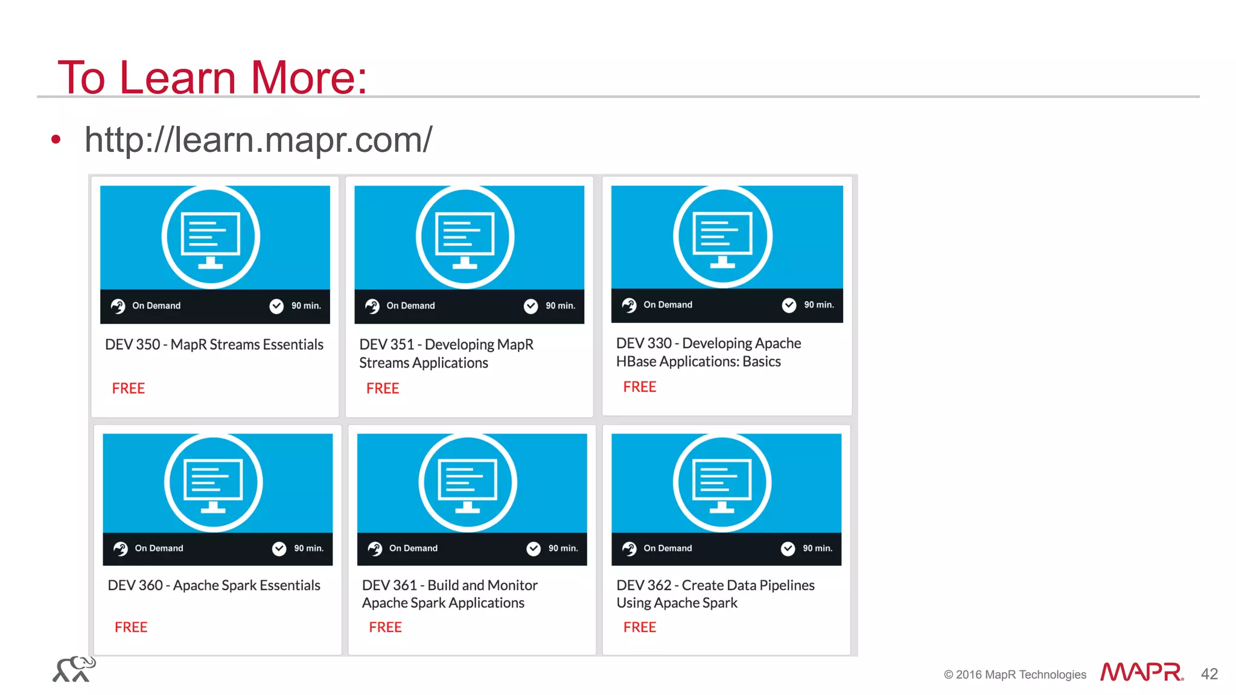Click 90 min. text on DEV 362 card
Viewport: 1236px width, 695px height.
tap(818, 549)
